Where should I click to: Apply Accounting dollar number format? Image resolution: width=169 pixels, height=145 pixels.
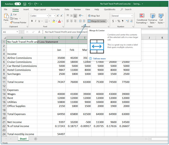[113, 21]
